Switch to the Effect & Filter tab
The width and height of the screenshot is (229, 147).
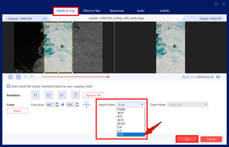click(x=92, y=11)
